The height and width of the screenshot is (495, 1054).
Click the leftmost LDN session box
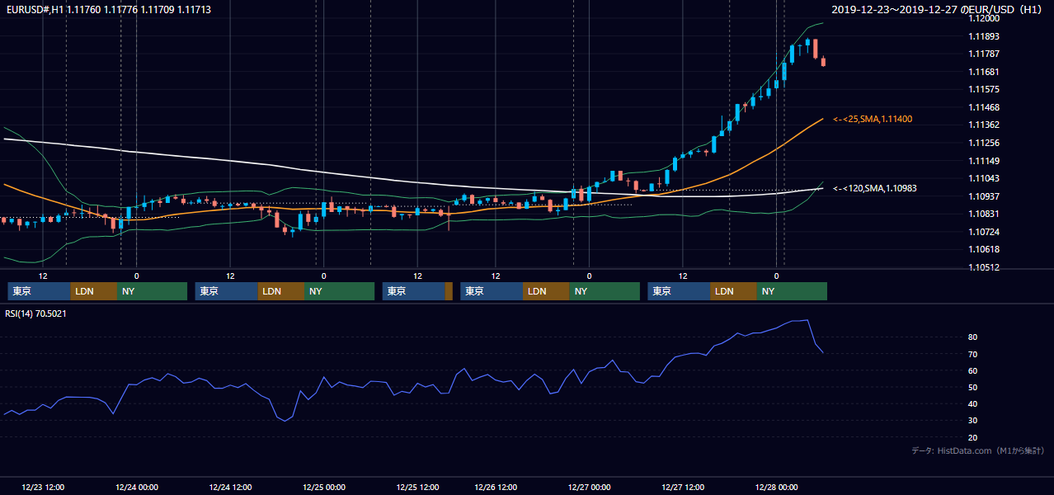(94, 291)
